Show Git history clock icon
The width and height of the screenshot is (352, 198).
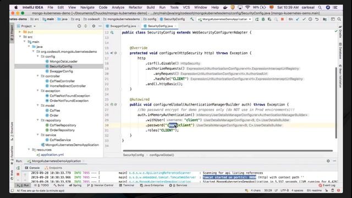click(x=310, y=19)
